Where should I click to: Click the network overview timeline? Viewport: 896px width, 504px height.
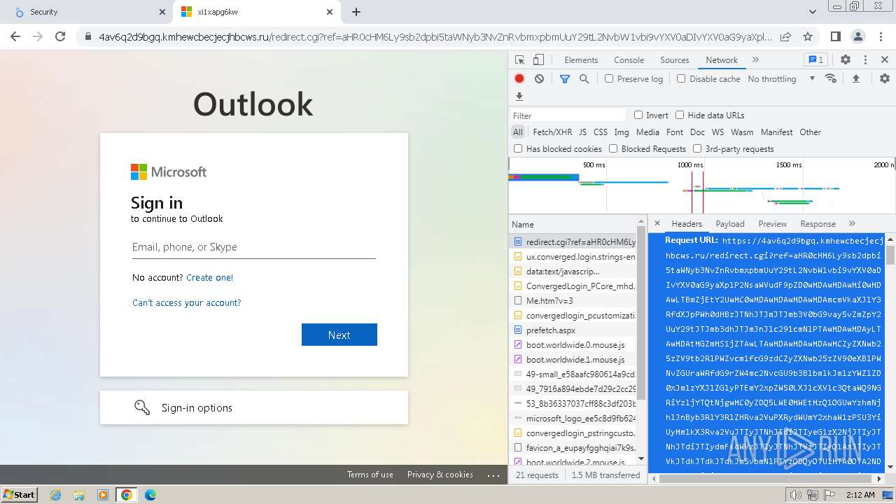point(702,185)
